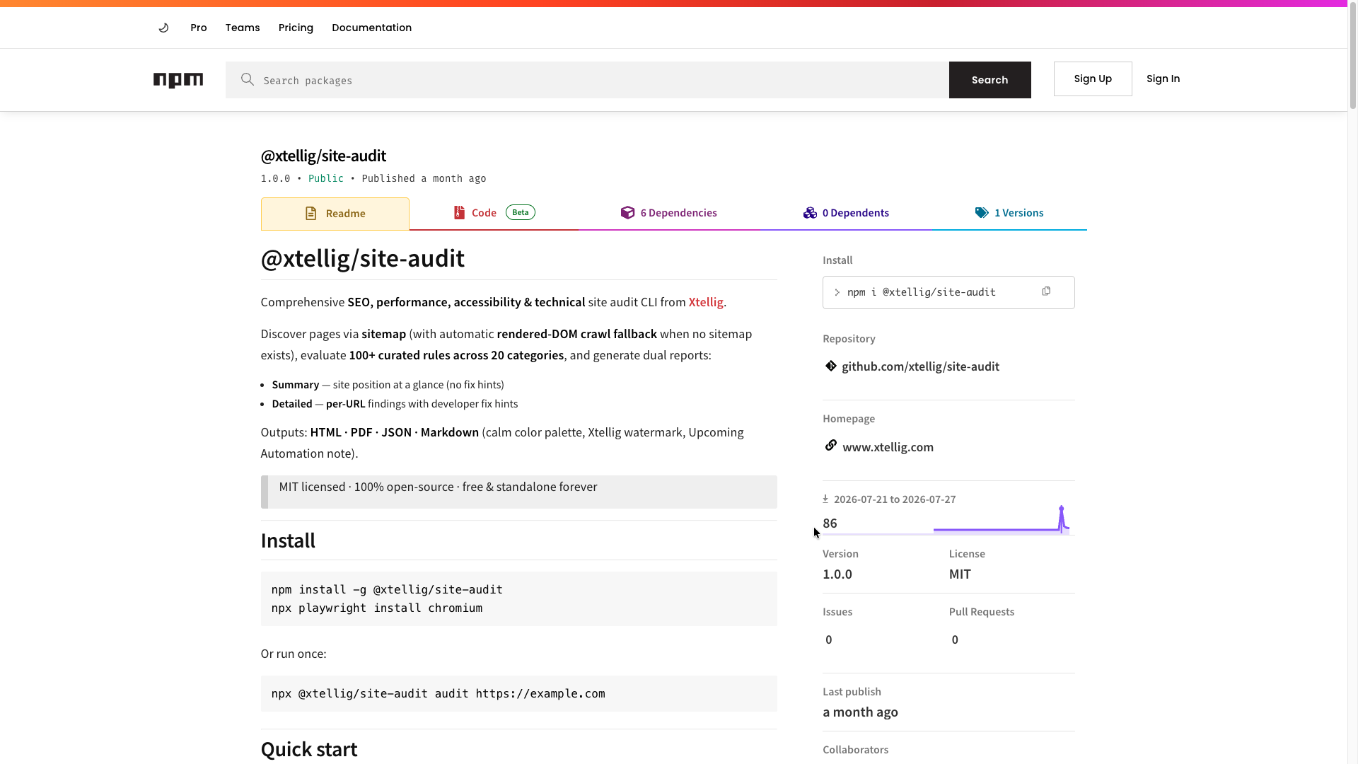
Task: Open github.com/xtellig/site-audit repository link
Action: point(920,366)
